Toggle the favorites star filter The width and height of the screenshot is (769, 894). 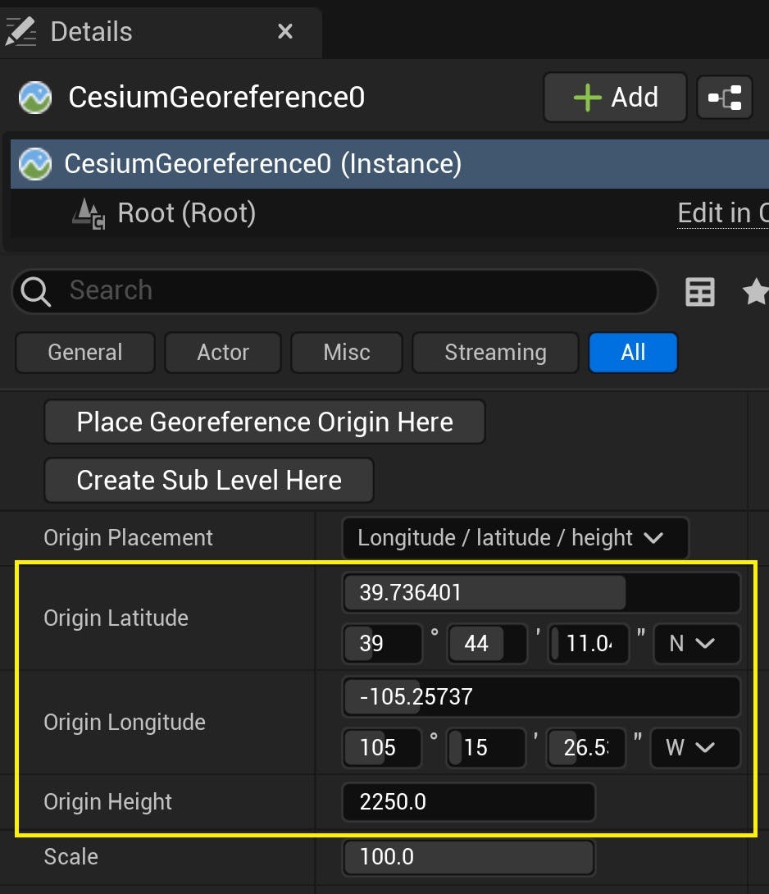(x=756, y=291)
